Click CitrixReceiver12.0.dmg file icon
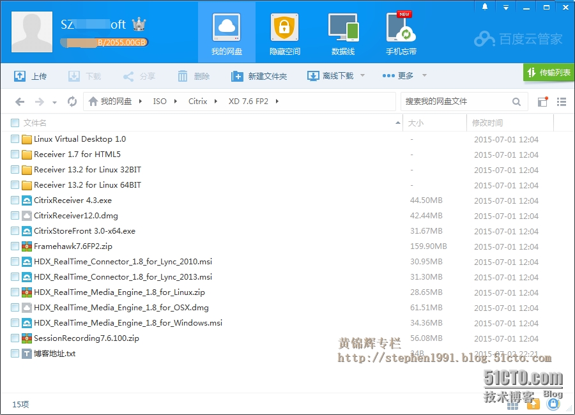575x415 pixels. coord(26,216)
